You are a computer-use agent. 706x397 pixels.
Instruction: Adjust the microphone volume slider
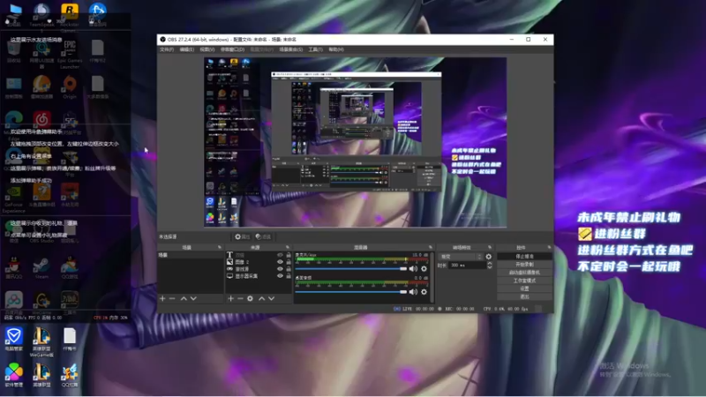point(350,269)
